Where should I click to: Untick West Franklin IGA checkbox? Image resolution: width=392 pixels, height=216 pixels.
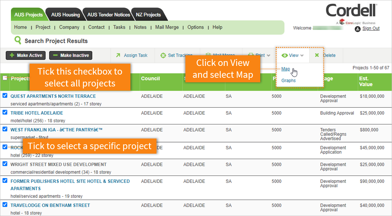(5, 129)
